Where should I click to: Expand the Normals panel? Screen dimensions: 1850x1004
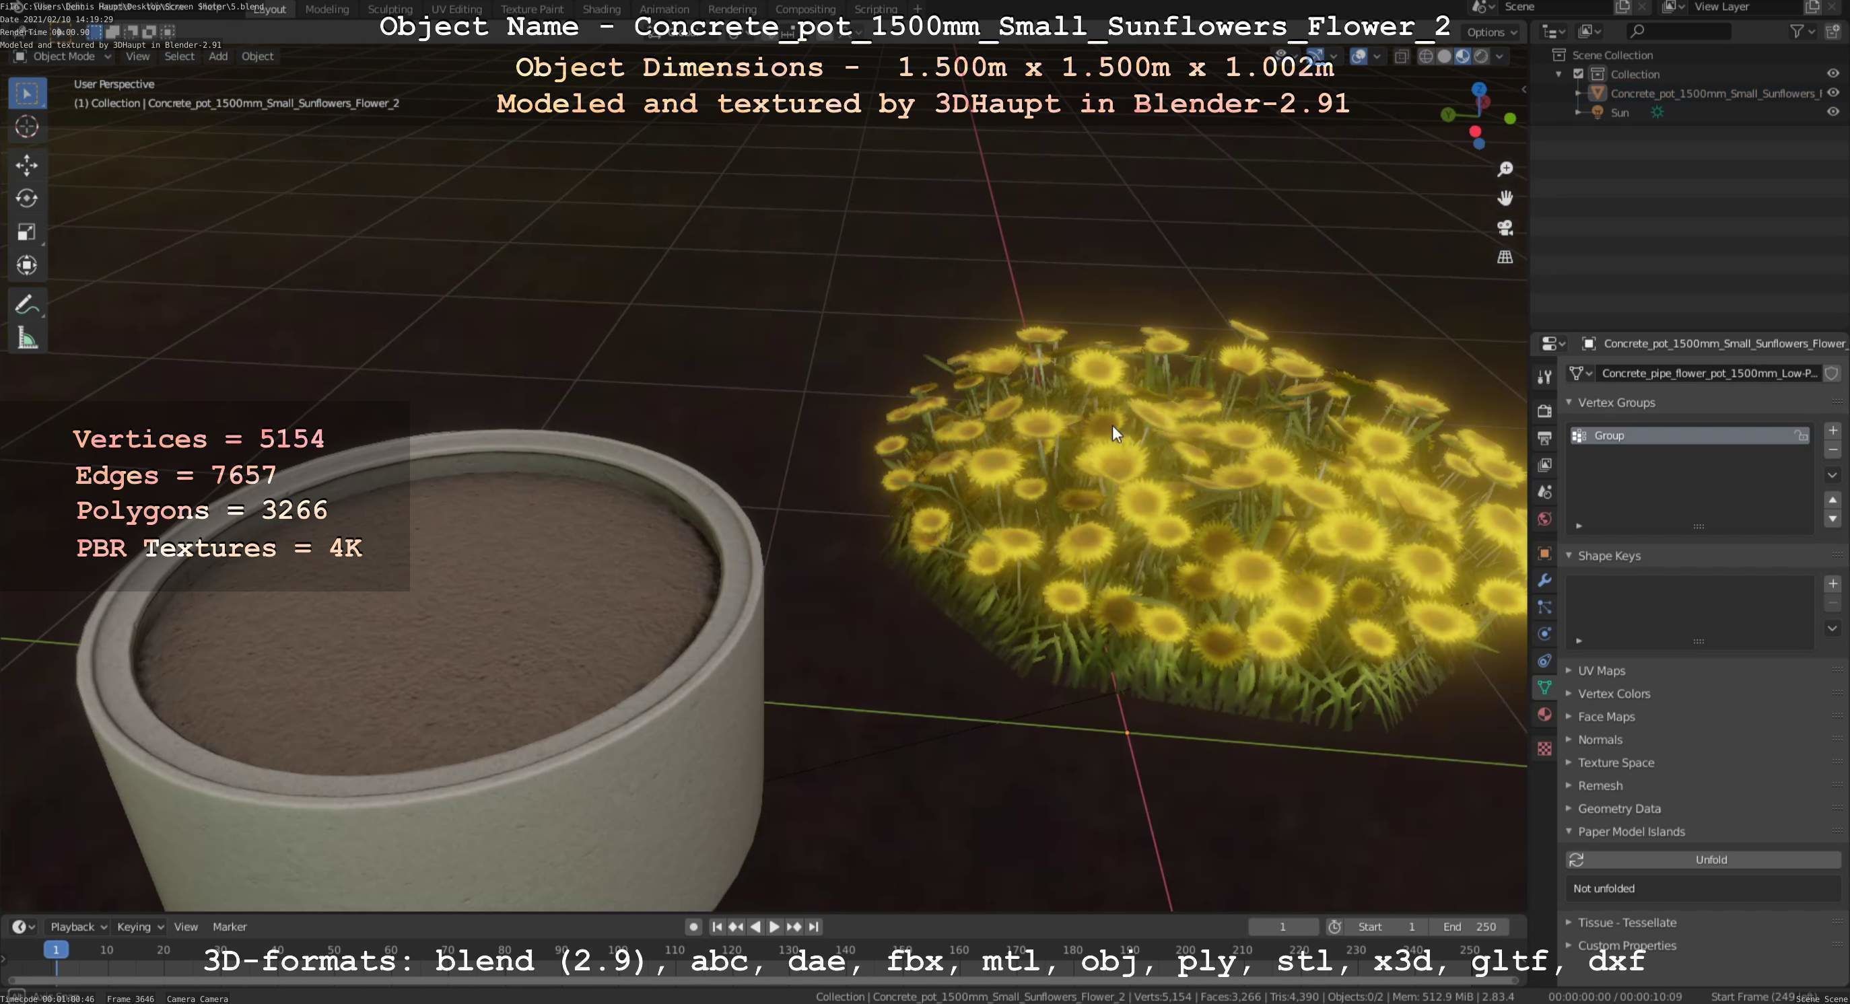point(1569,739)
